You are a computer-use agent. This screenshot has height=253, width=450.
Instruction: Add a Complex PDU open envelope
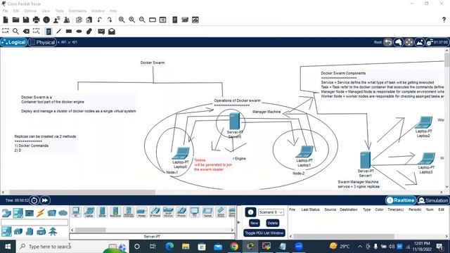click(112, 31)
